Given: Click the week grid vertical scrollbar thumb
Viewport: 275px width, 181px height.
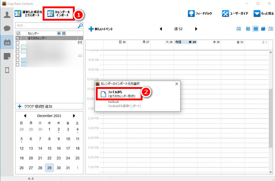Looking at the screenshot, I should click(270, 118).
